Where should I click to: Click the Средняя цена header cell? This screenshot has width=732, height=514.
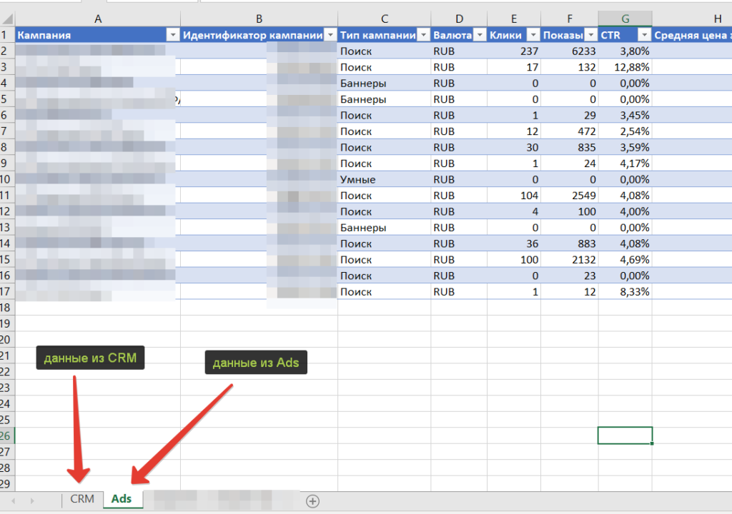pos(691,35)
